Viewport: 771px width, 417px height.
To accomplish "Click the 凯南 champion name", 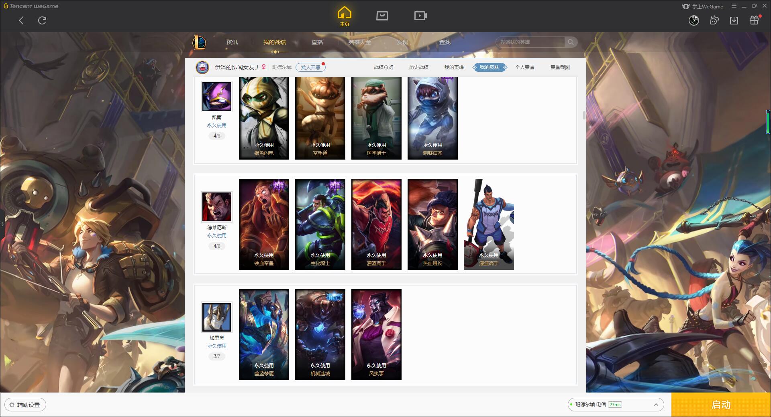I will click(x=217, y=117).
